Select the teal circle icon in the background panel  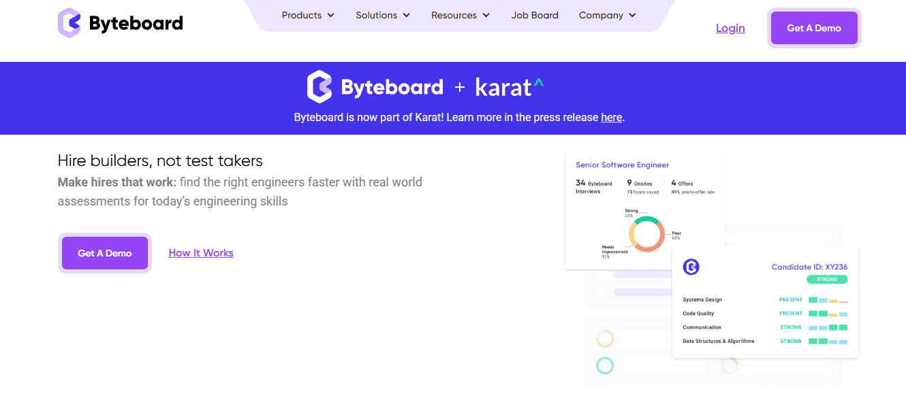click(604, 366)
